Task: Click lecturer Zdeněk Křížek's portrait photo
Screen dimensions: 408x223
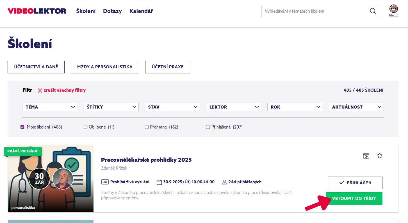Action: point(63,179)
